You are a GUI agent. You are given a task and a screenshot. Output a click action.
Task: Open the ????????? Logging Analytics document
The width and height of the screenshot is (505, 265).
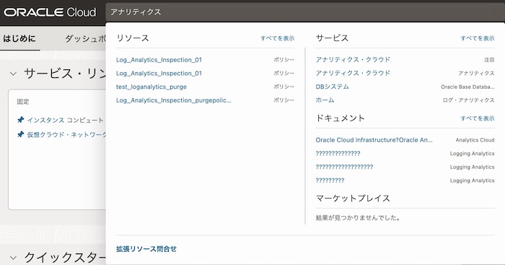coord(330,181)
